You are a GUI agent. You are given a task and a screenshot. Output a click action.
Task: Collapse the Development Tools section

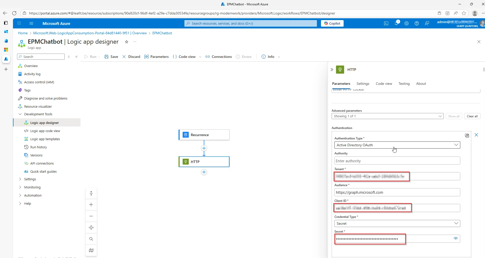[x=20, y=114]
